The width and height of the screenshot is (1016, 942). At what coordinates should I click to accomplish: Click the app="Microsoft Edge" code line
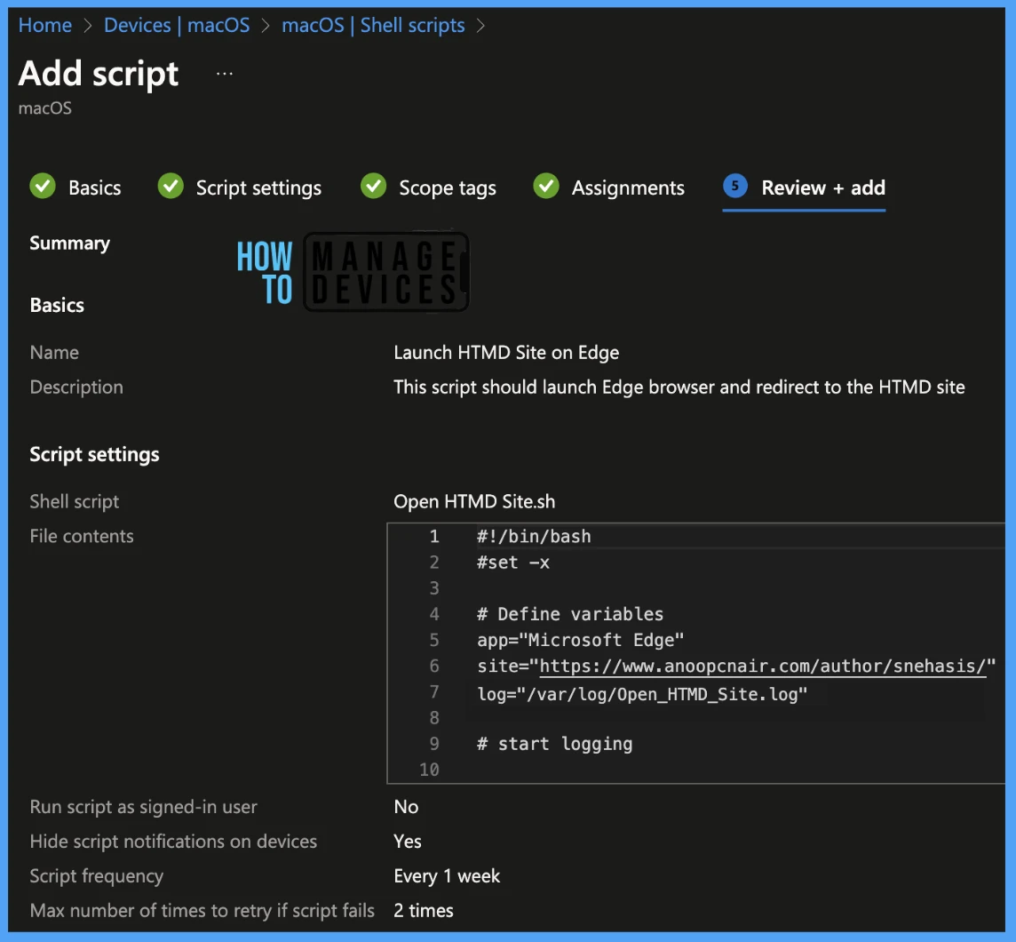(x=581, y=641)
